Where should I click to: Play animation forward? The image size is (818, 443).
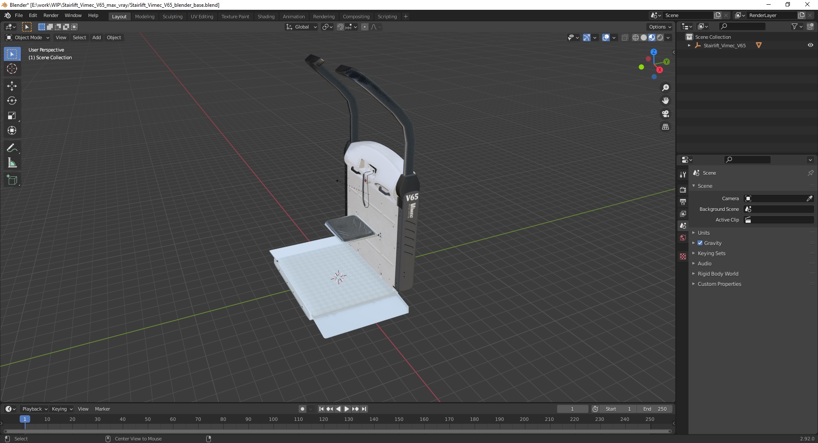(x=347, y=409)
